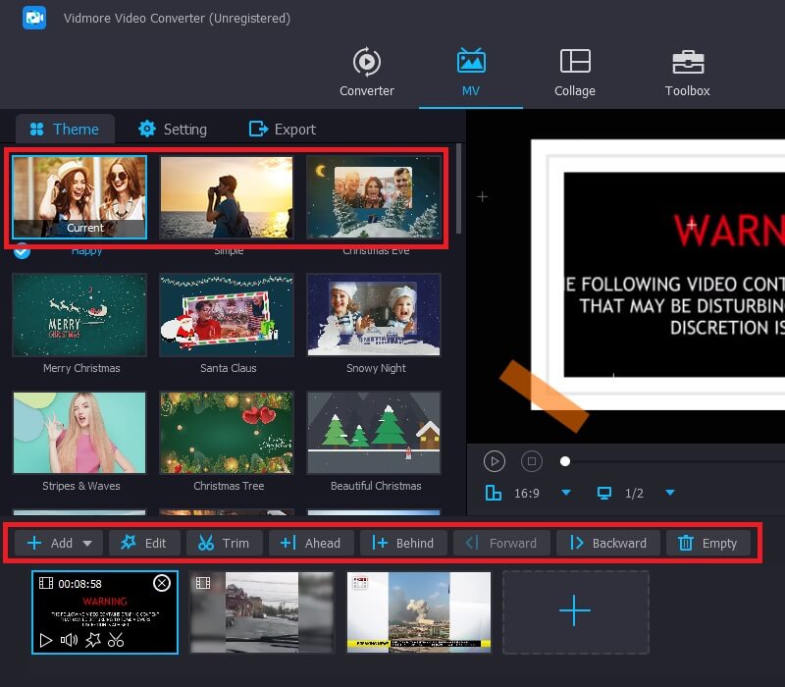Open the Collage section

point(575,73)
